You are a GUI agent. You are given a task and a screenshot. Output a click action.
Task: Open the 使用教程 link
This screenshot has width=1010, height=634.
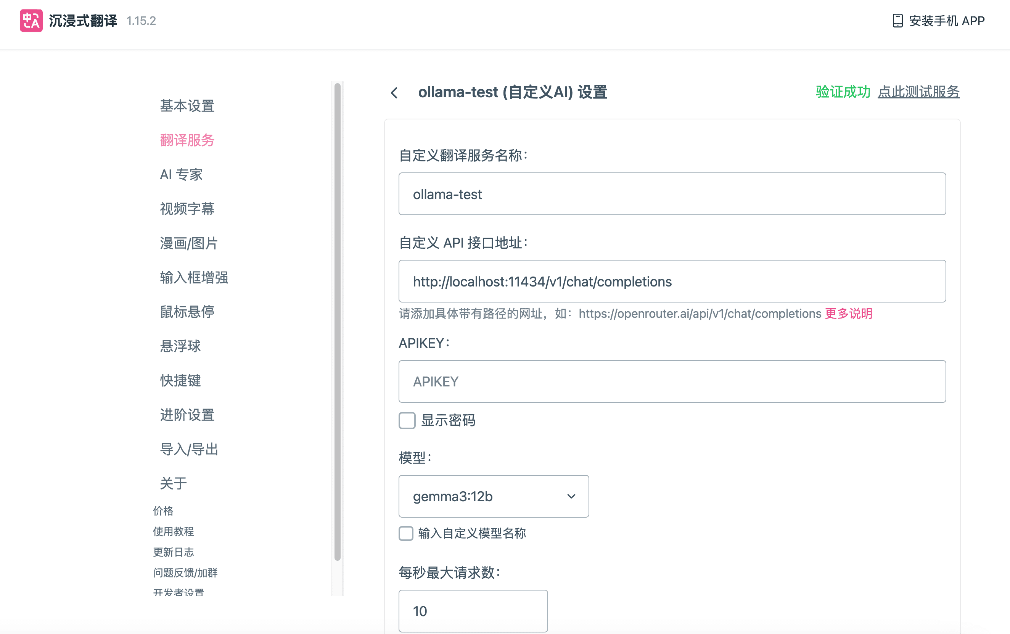pos(173,531)
